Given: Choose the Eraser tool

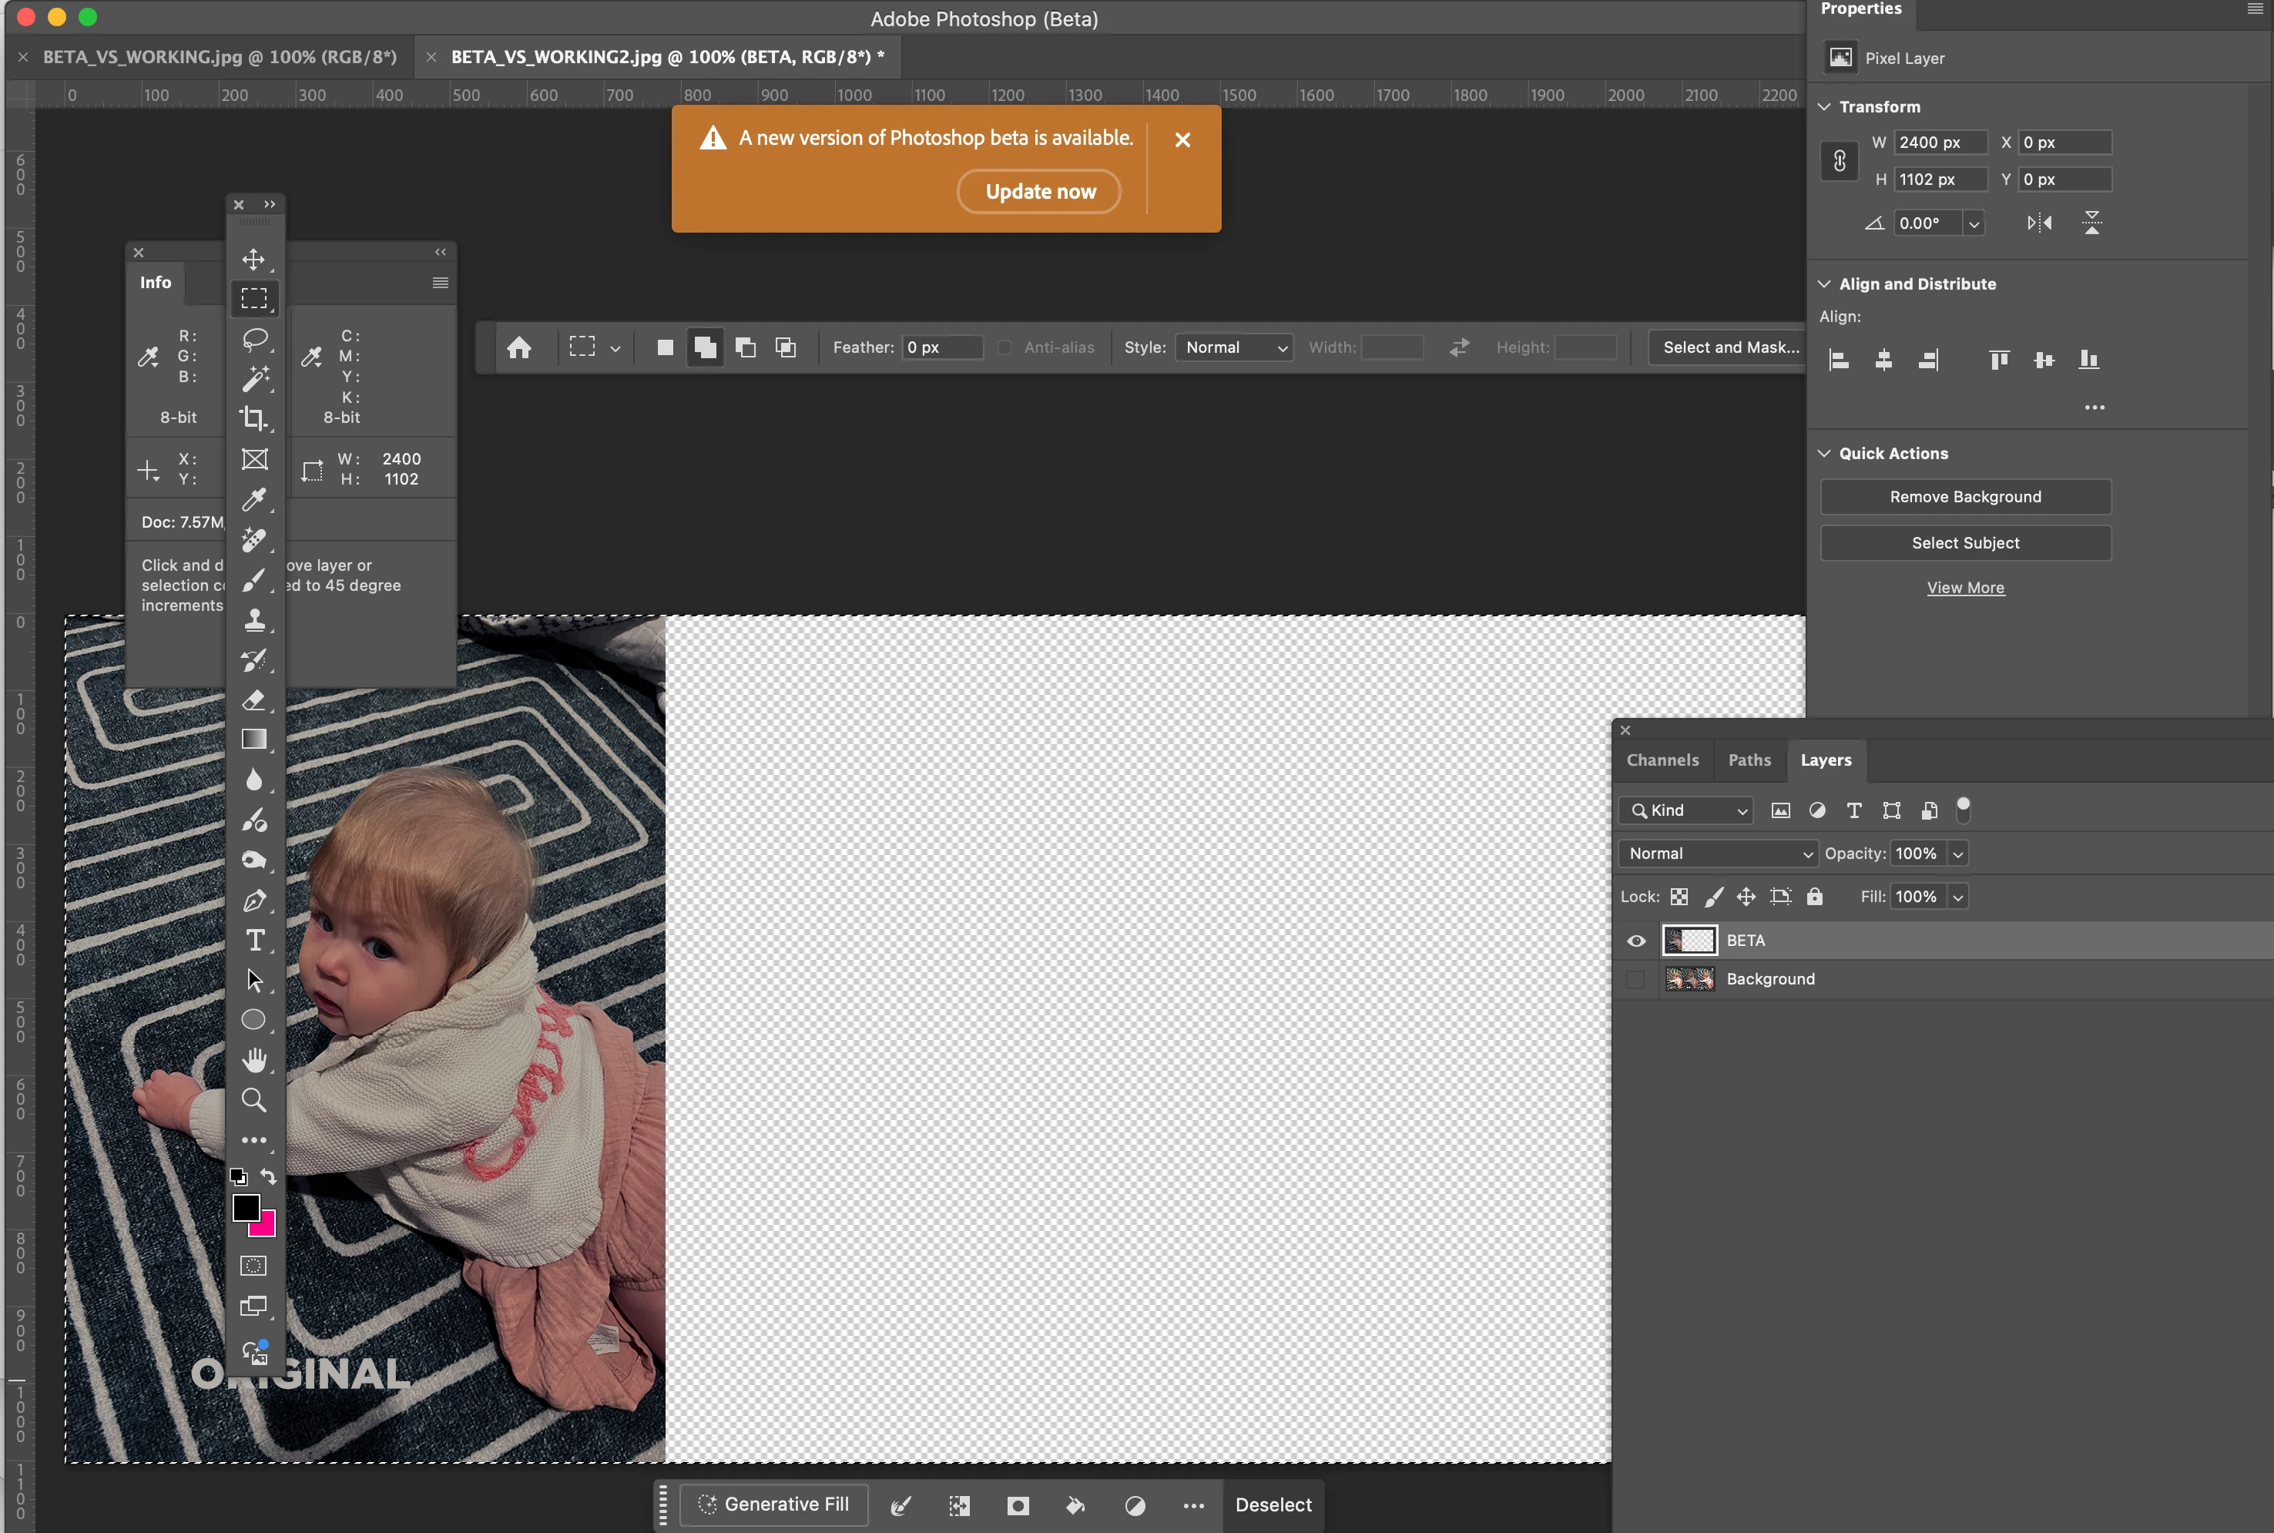Looking at the screenshot, I should coord(254,699).
